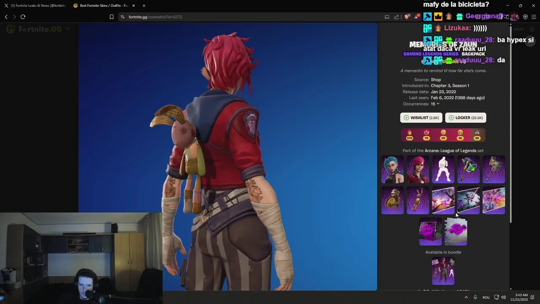540x304 pixels.
Task: Close the Best Fortnite Skins tab
Action: pyautogui.click(x=133, y=5)
